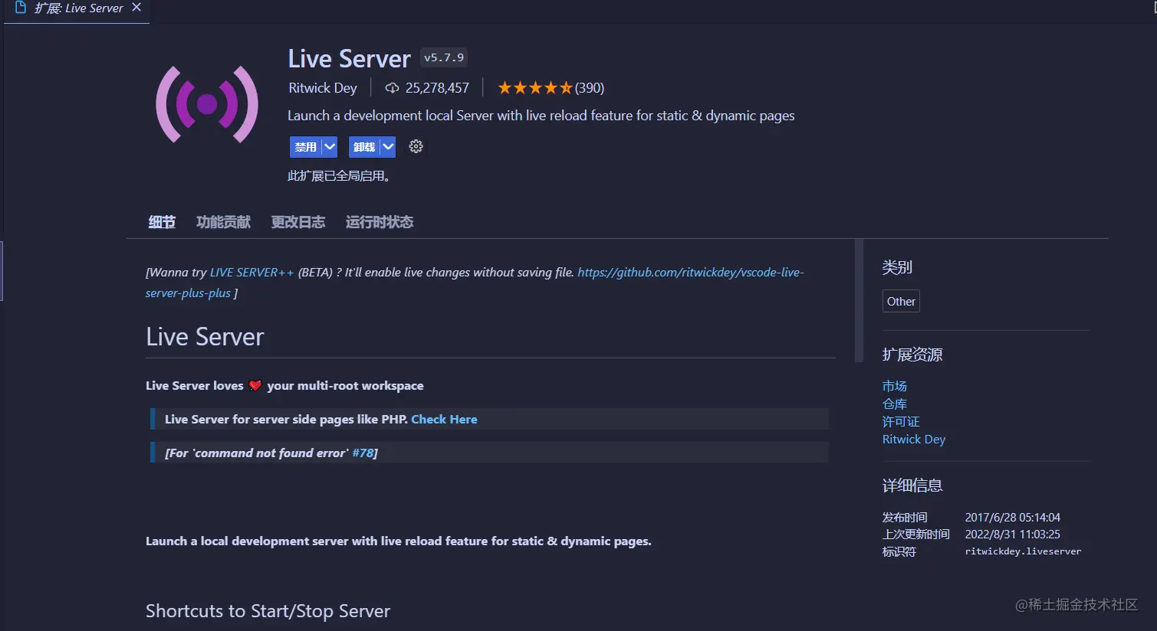Open the 更改日志 tab
This screenshot has width=1157, height=631.
coord(298,222)
